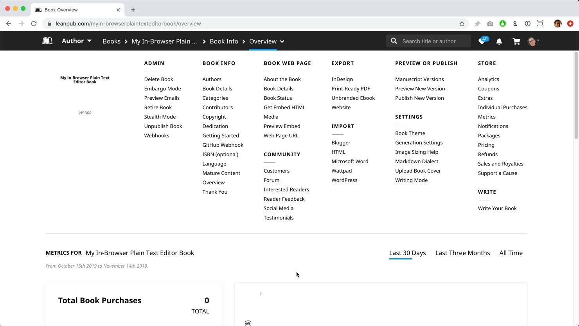Click the camera extension icon
The height and width of the screenshot is (326, 579).
click(490, 23)
